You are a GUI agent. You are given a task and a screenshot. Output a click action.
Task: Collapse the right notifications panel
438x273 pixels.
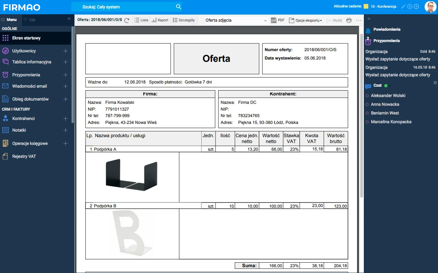[369, 19]
